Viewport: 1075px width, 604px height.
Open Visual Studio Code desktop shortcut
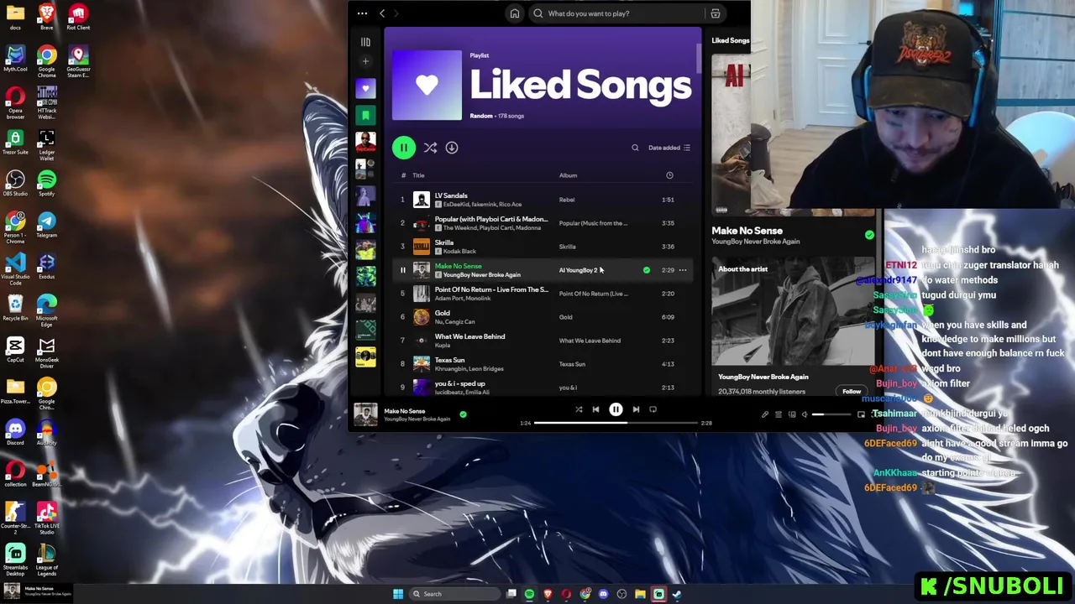tap(15, 270)
